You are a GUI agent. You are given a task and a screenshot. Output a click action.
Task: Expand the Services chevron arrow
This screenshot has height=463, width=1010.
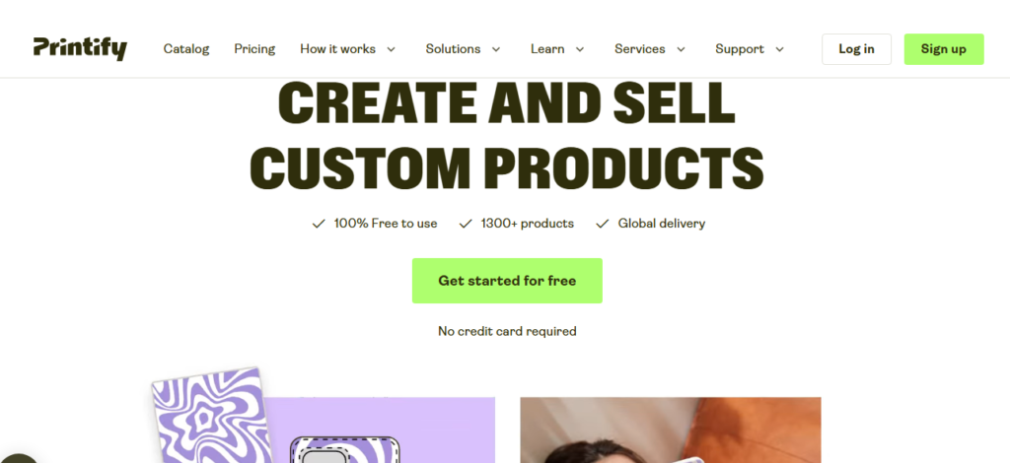681,49
